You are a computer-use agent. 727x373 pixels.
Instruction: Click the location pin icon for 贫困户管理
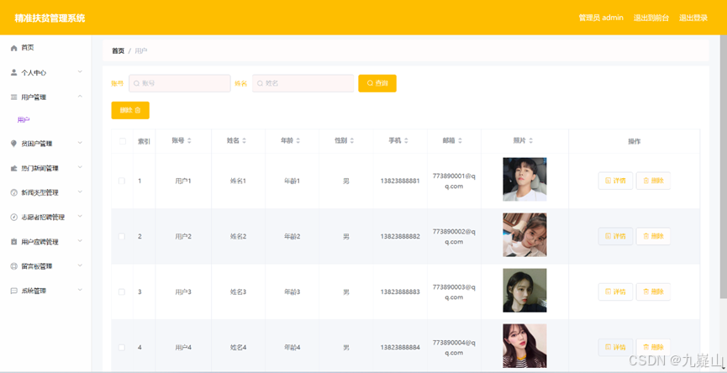14,144
